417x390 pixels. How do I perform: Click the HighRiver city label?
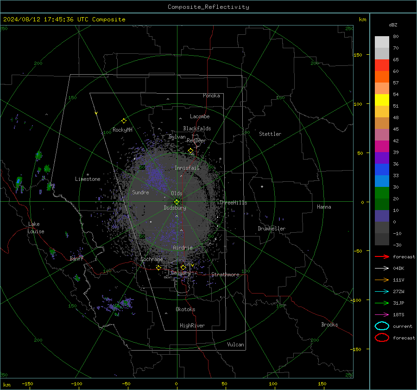[x=192, y=326]
